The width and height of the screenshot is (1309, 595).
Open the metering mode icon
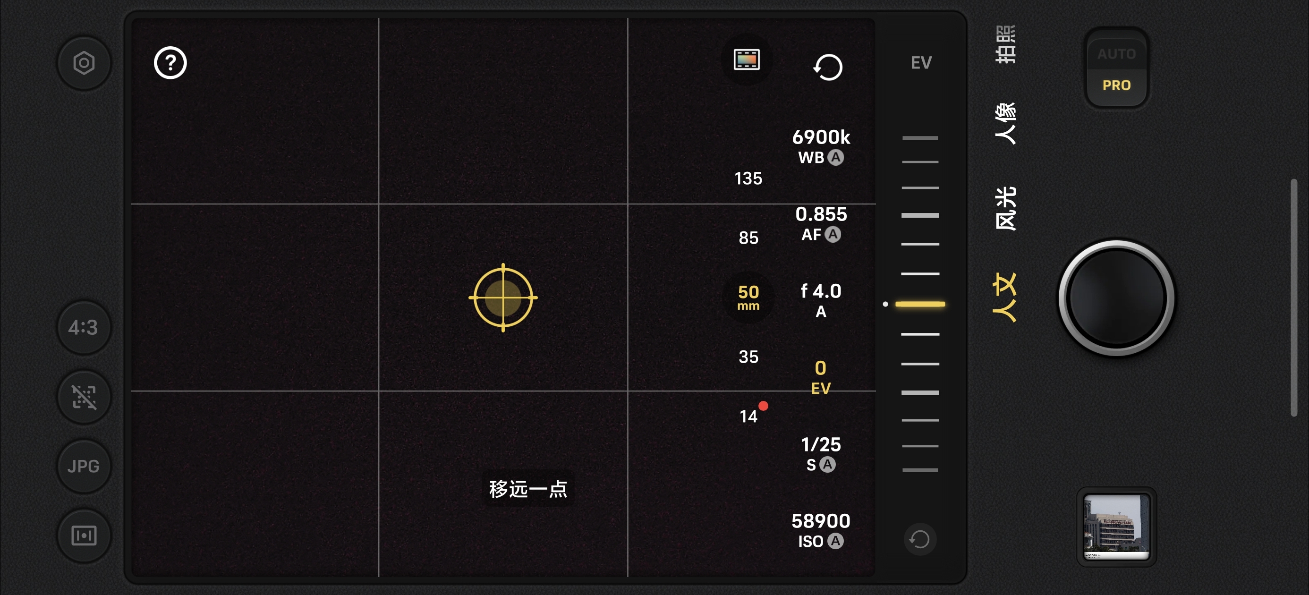(x=84, y=535)
